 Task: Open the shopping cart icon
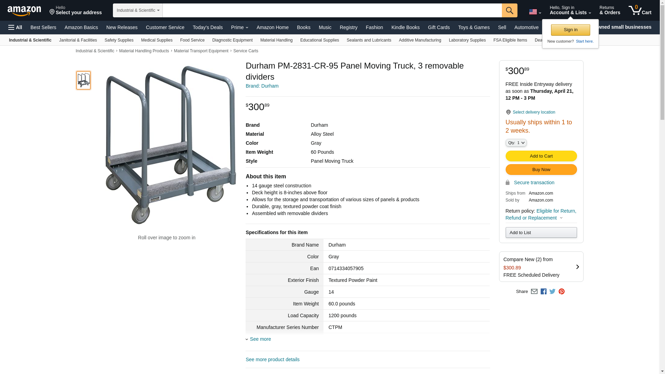pos(640,10)
